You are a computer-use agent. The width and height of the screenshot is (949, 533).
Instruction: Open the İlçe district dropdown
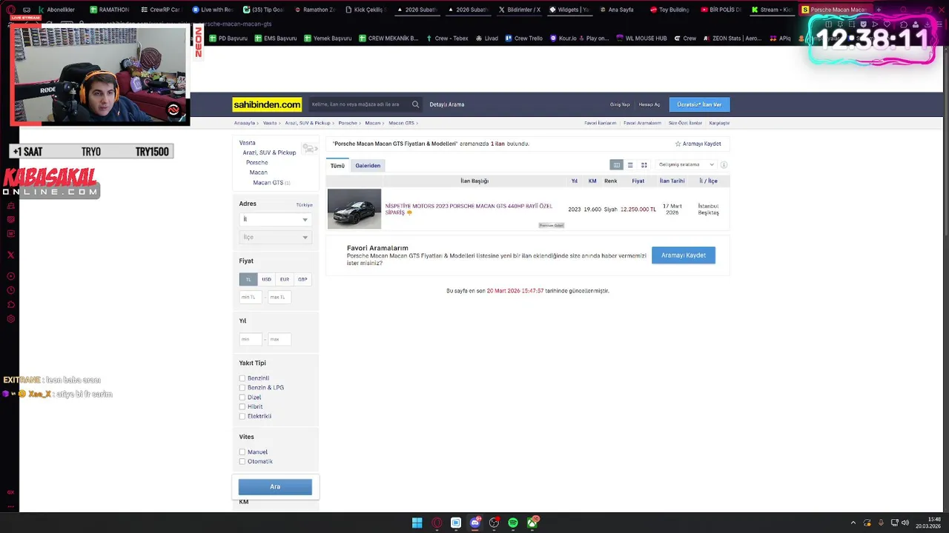pyautogui.click(x=275, y=237)
